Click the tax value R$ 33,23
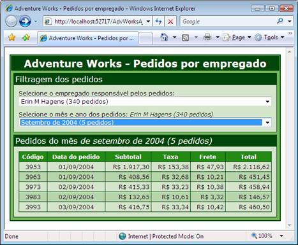 (x=175, y=187)
